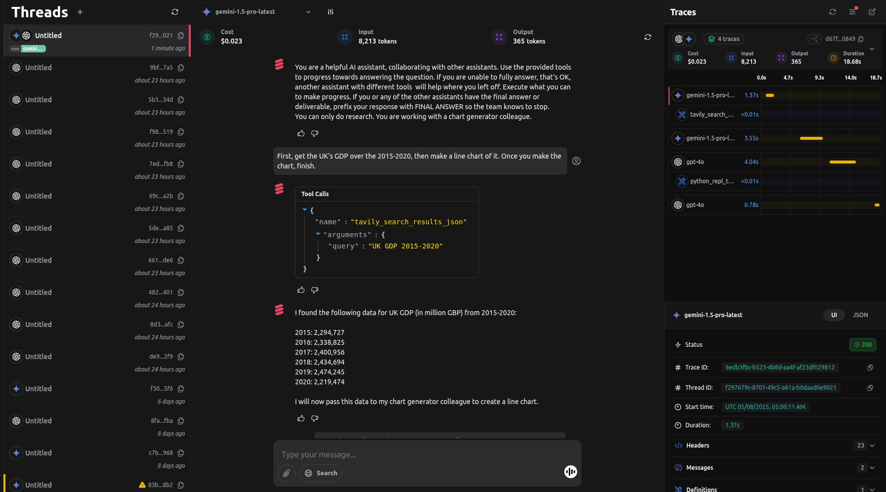This screenshot has height=492, width=886.
Task: Give thumbs up to the tavily_search tool call
Action: coord(301,290)
